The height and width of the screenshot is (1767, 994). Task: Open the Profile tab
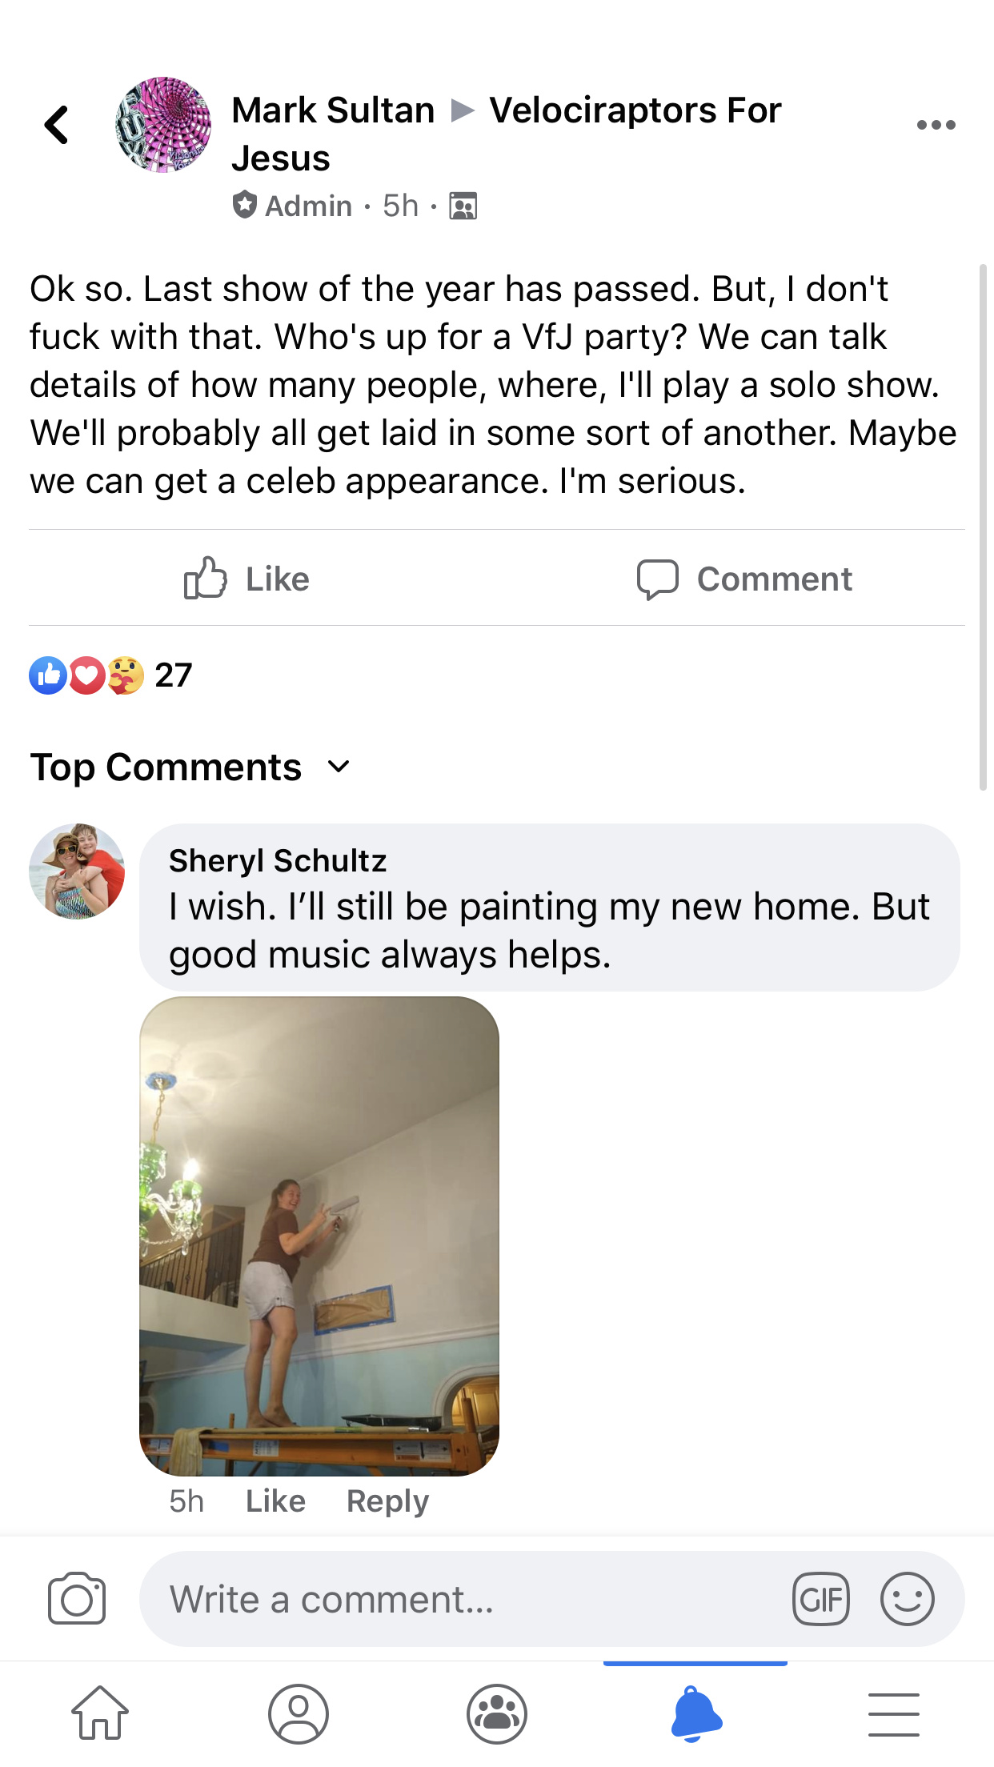[x=298, y=1713]
